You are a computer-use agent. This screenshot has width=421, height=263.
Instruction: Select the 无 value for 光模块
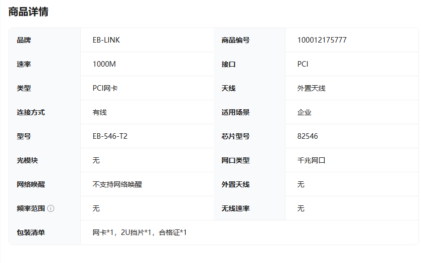[x=96, y=160]
